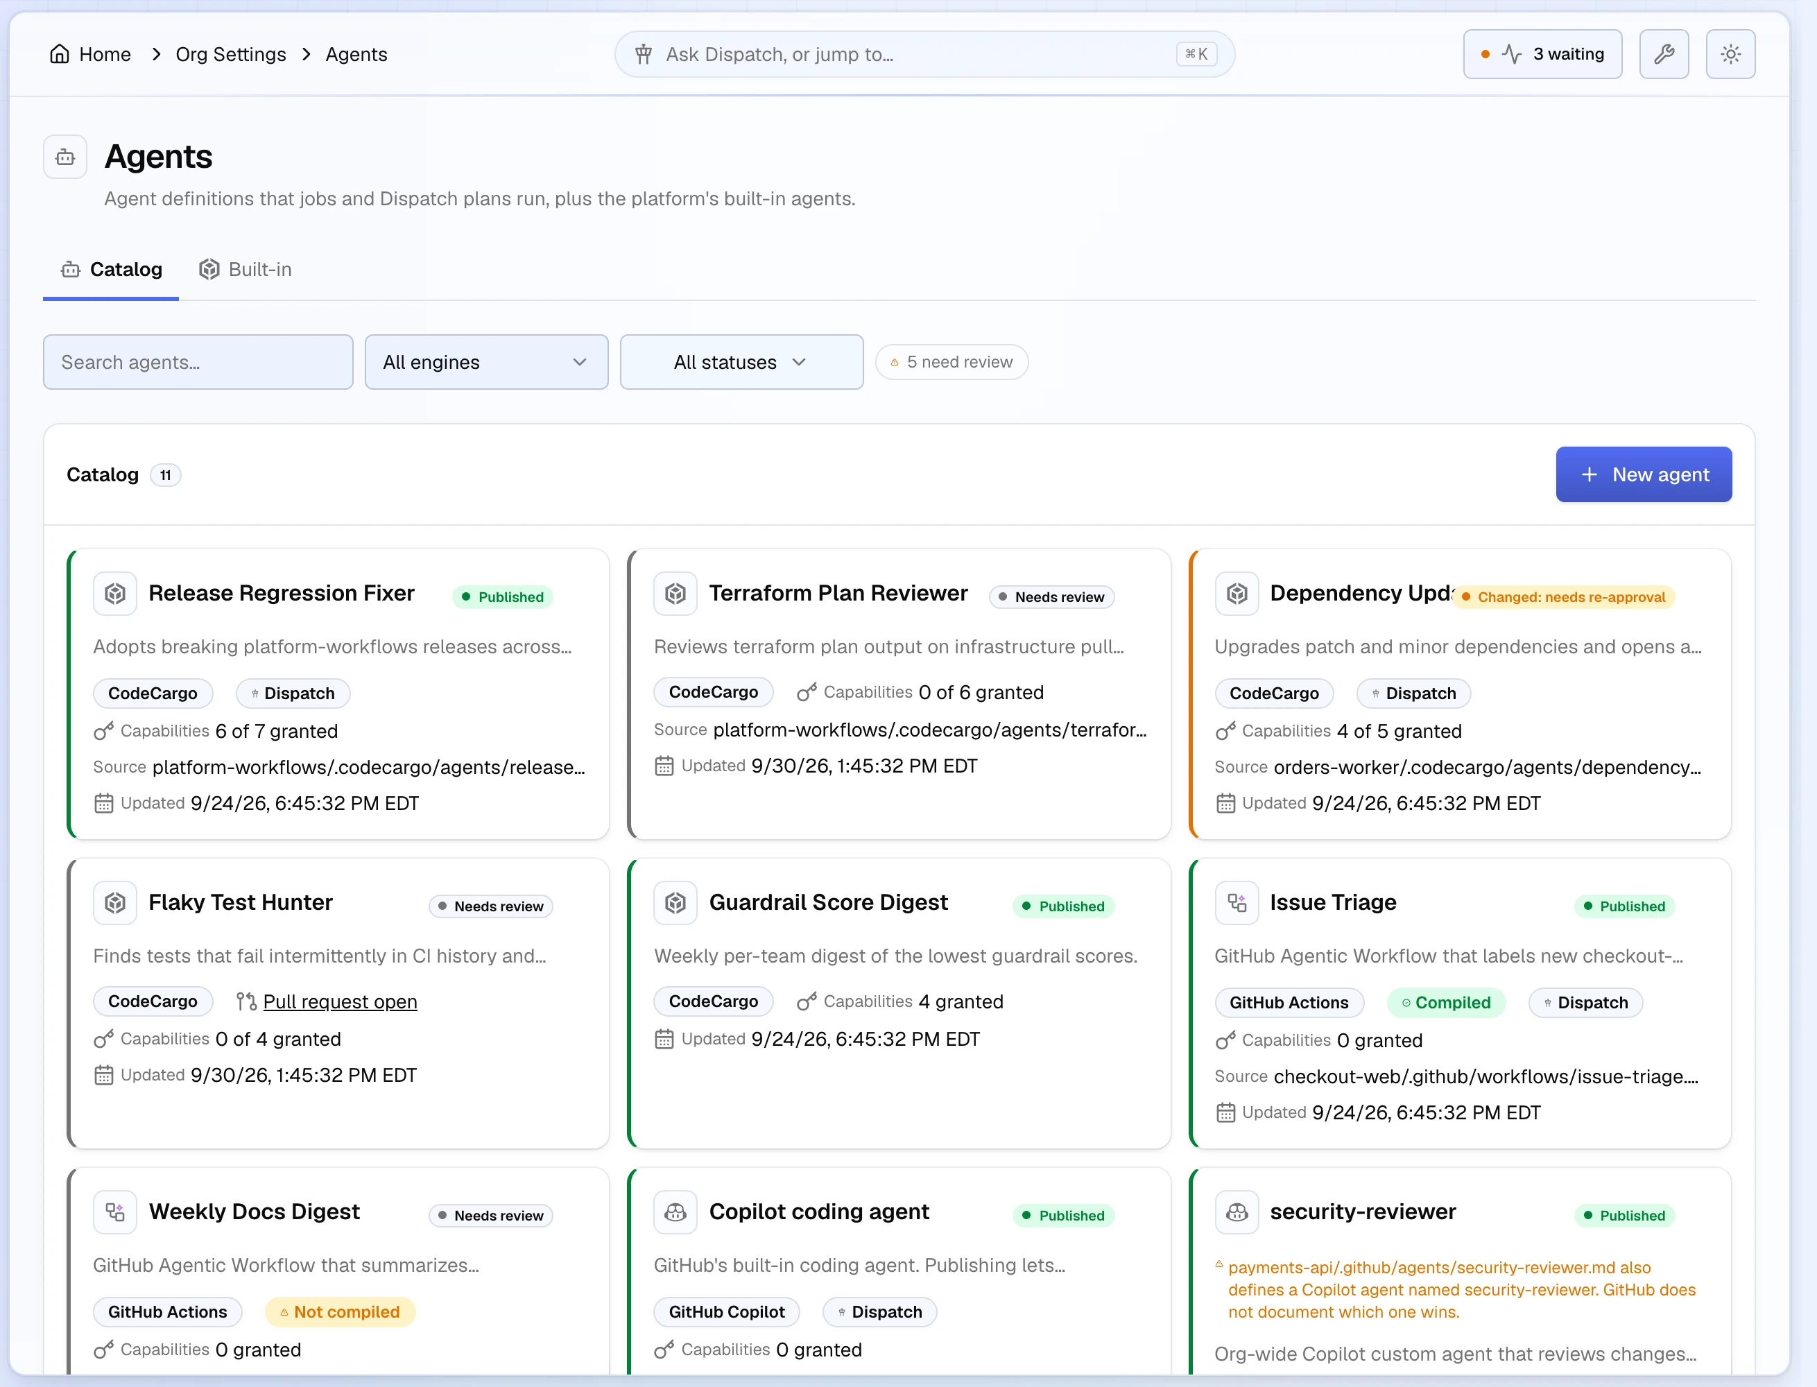Switch to the Built-in tab

click(246, 270)
